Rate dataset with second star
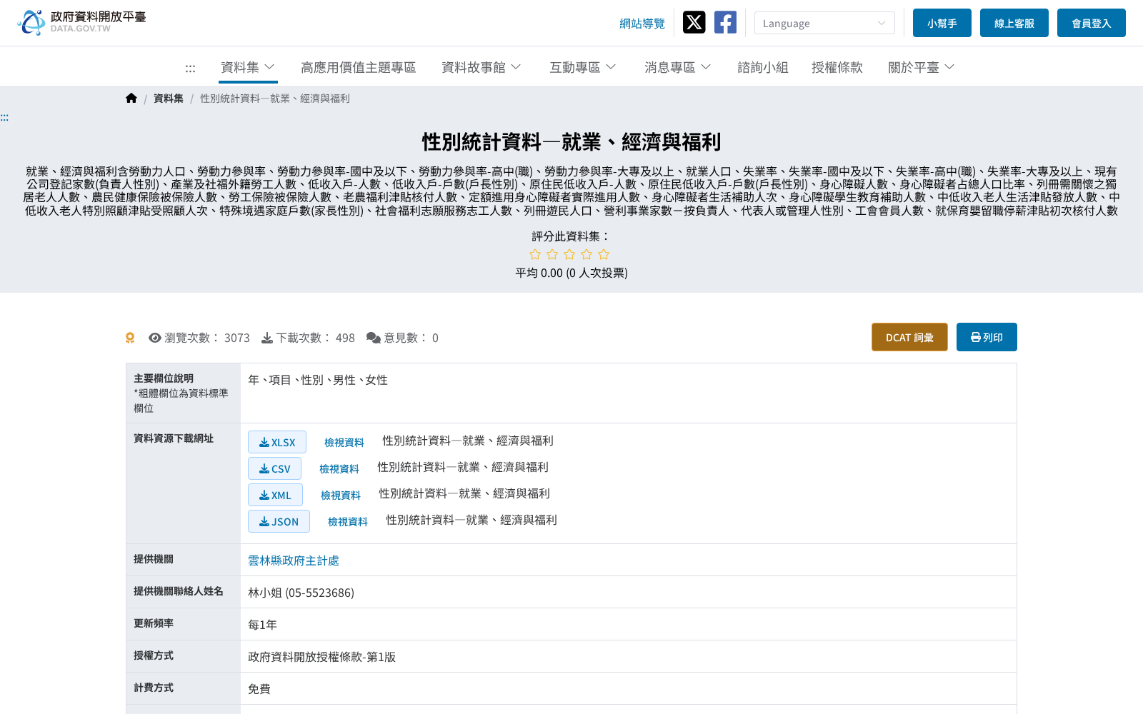This screenshot has height=714, width=1143. (x=552, y=254)
